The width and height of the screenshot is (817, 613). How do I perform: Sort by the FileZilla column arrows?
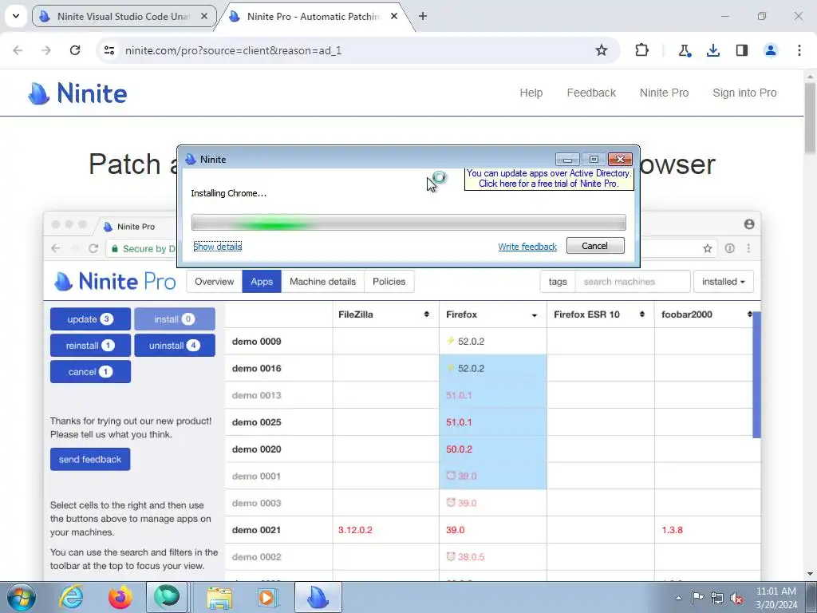point(427,314)
